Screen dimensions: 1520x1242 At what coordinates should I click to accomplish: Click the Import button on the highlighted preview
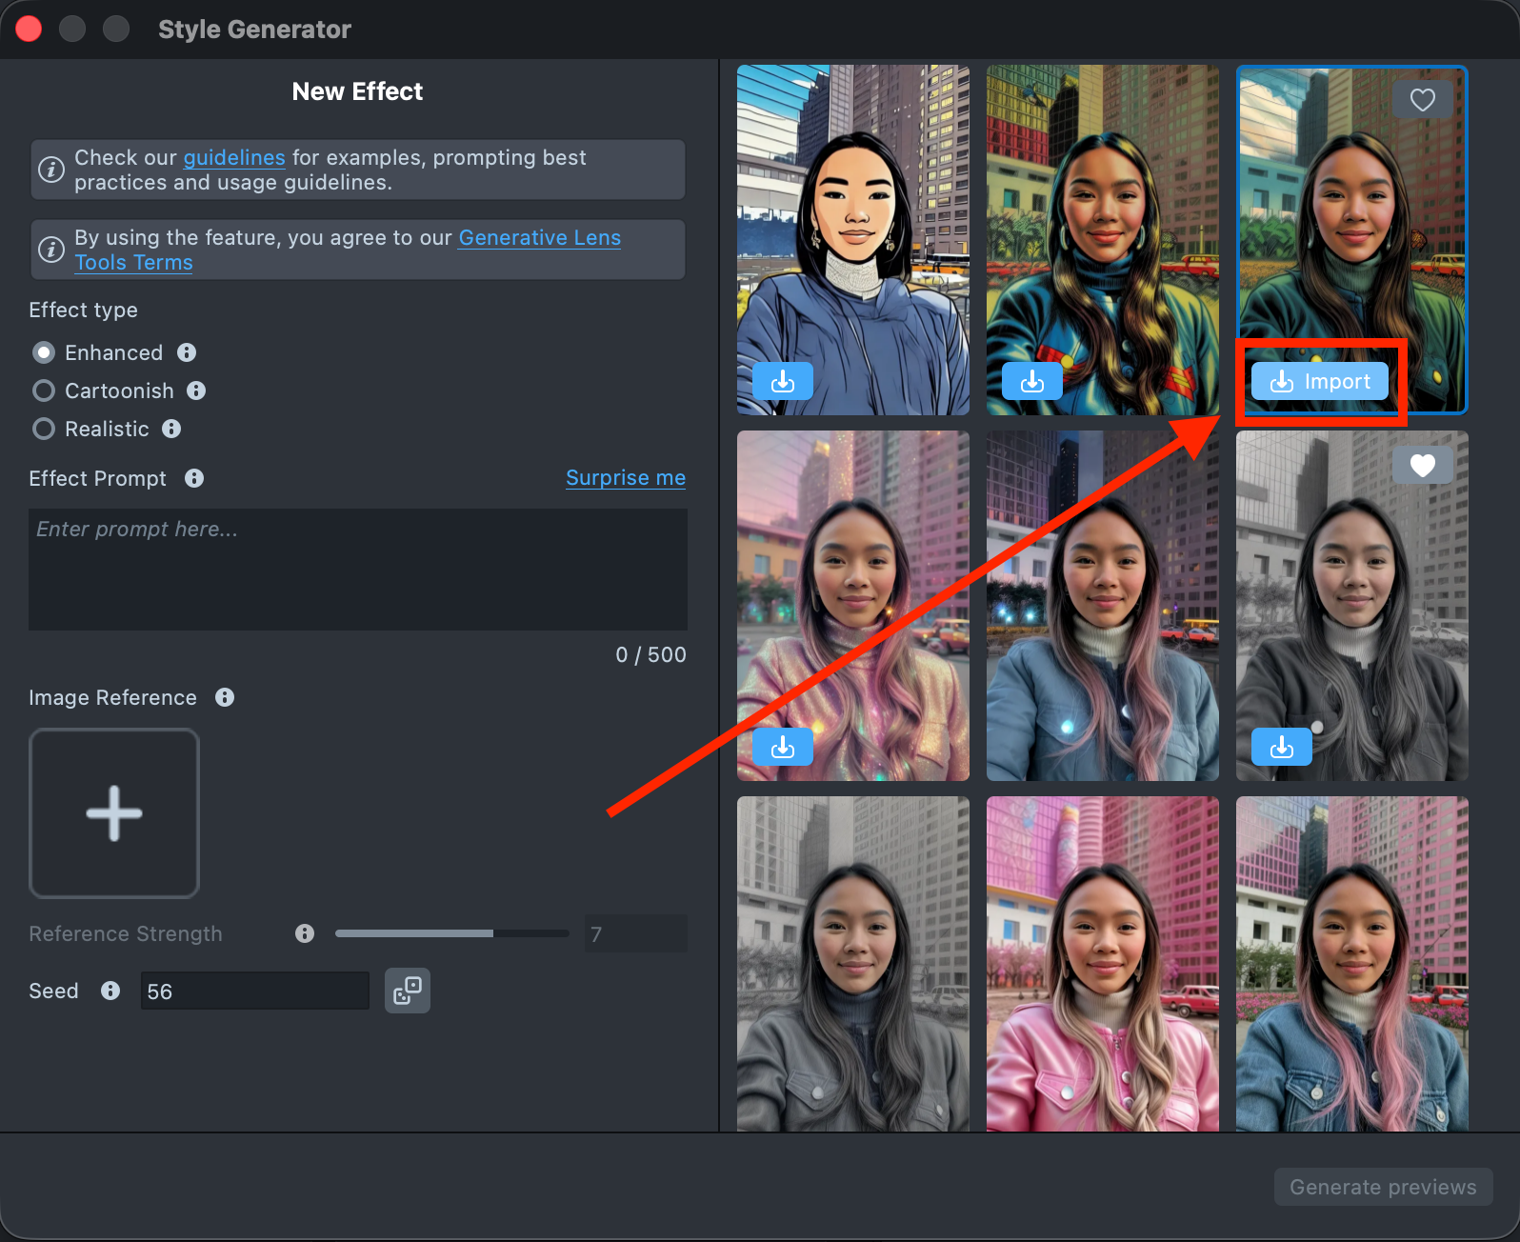coord(1319,382)
